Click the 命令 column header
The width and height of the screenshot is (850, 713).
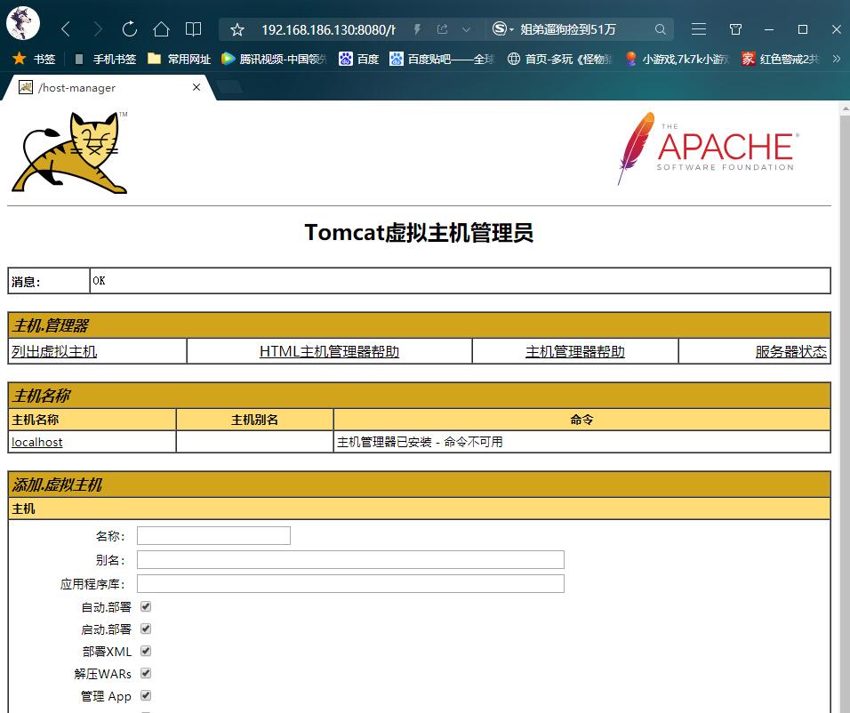tap(581, 420)
